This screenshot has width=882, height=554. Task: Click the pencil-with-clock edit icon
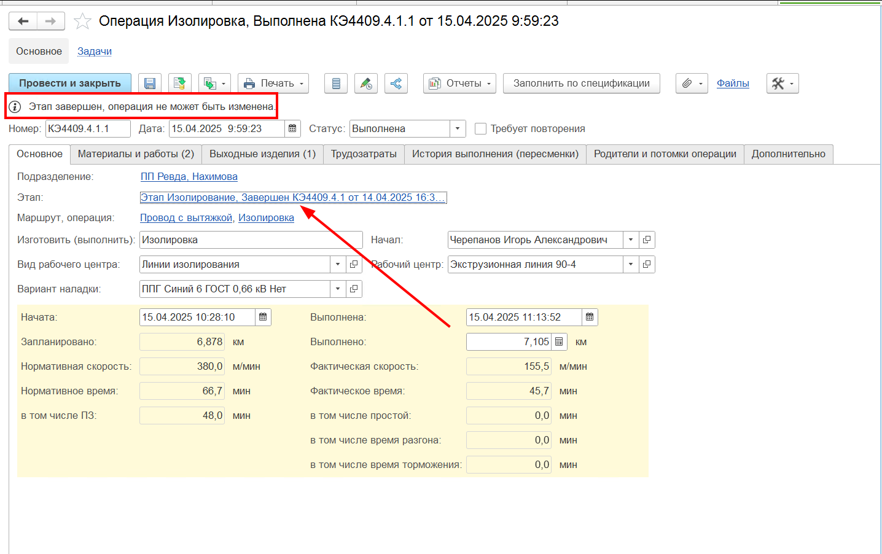(x=366, y=84)
